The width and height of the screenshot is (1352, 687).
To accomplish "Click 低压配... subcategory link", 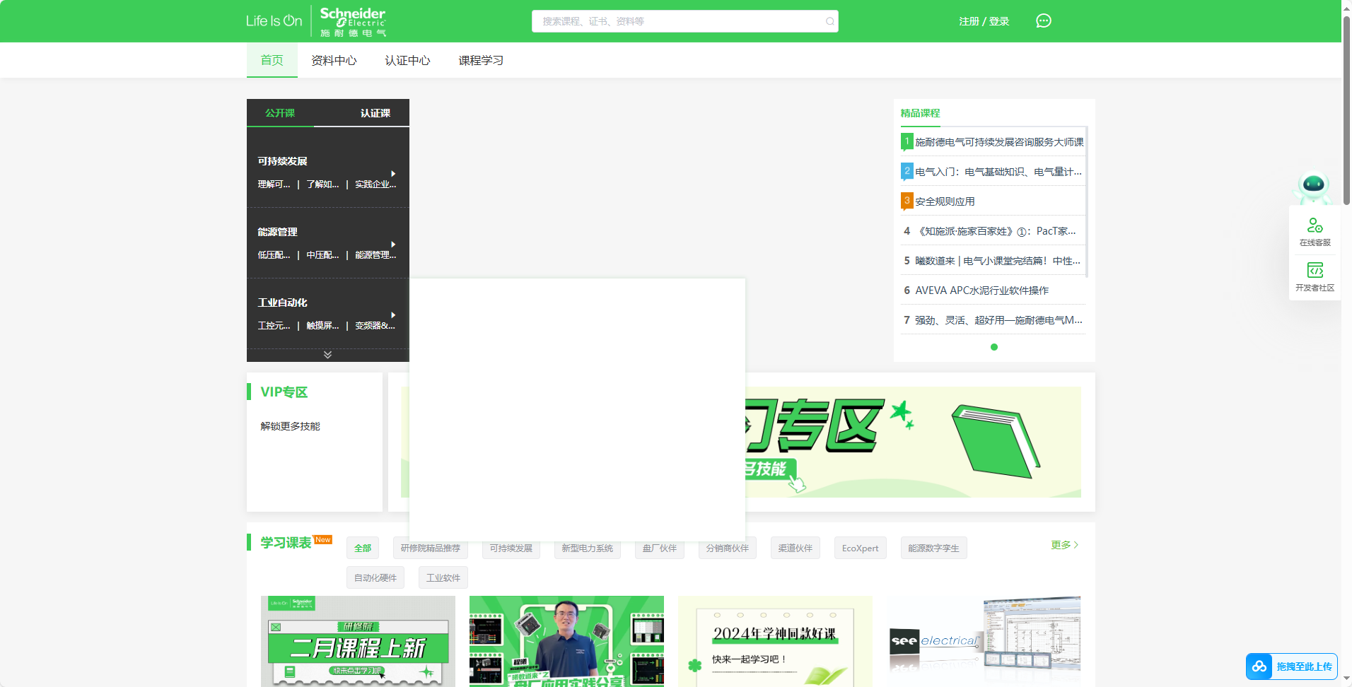I will tap(274, 255).
